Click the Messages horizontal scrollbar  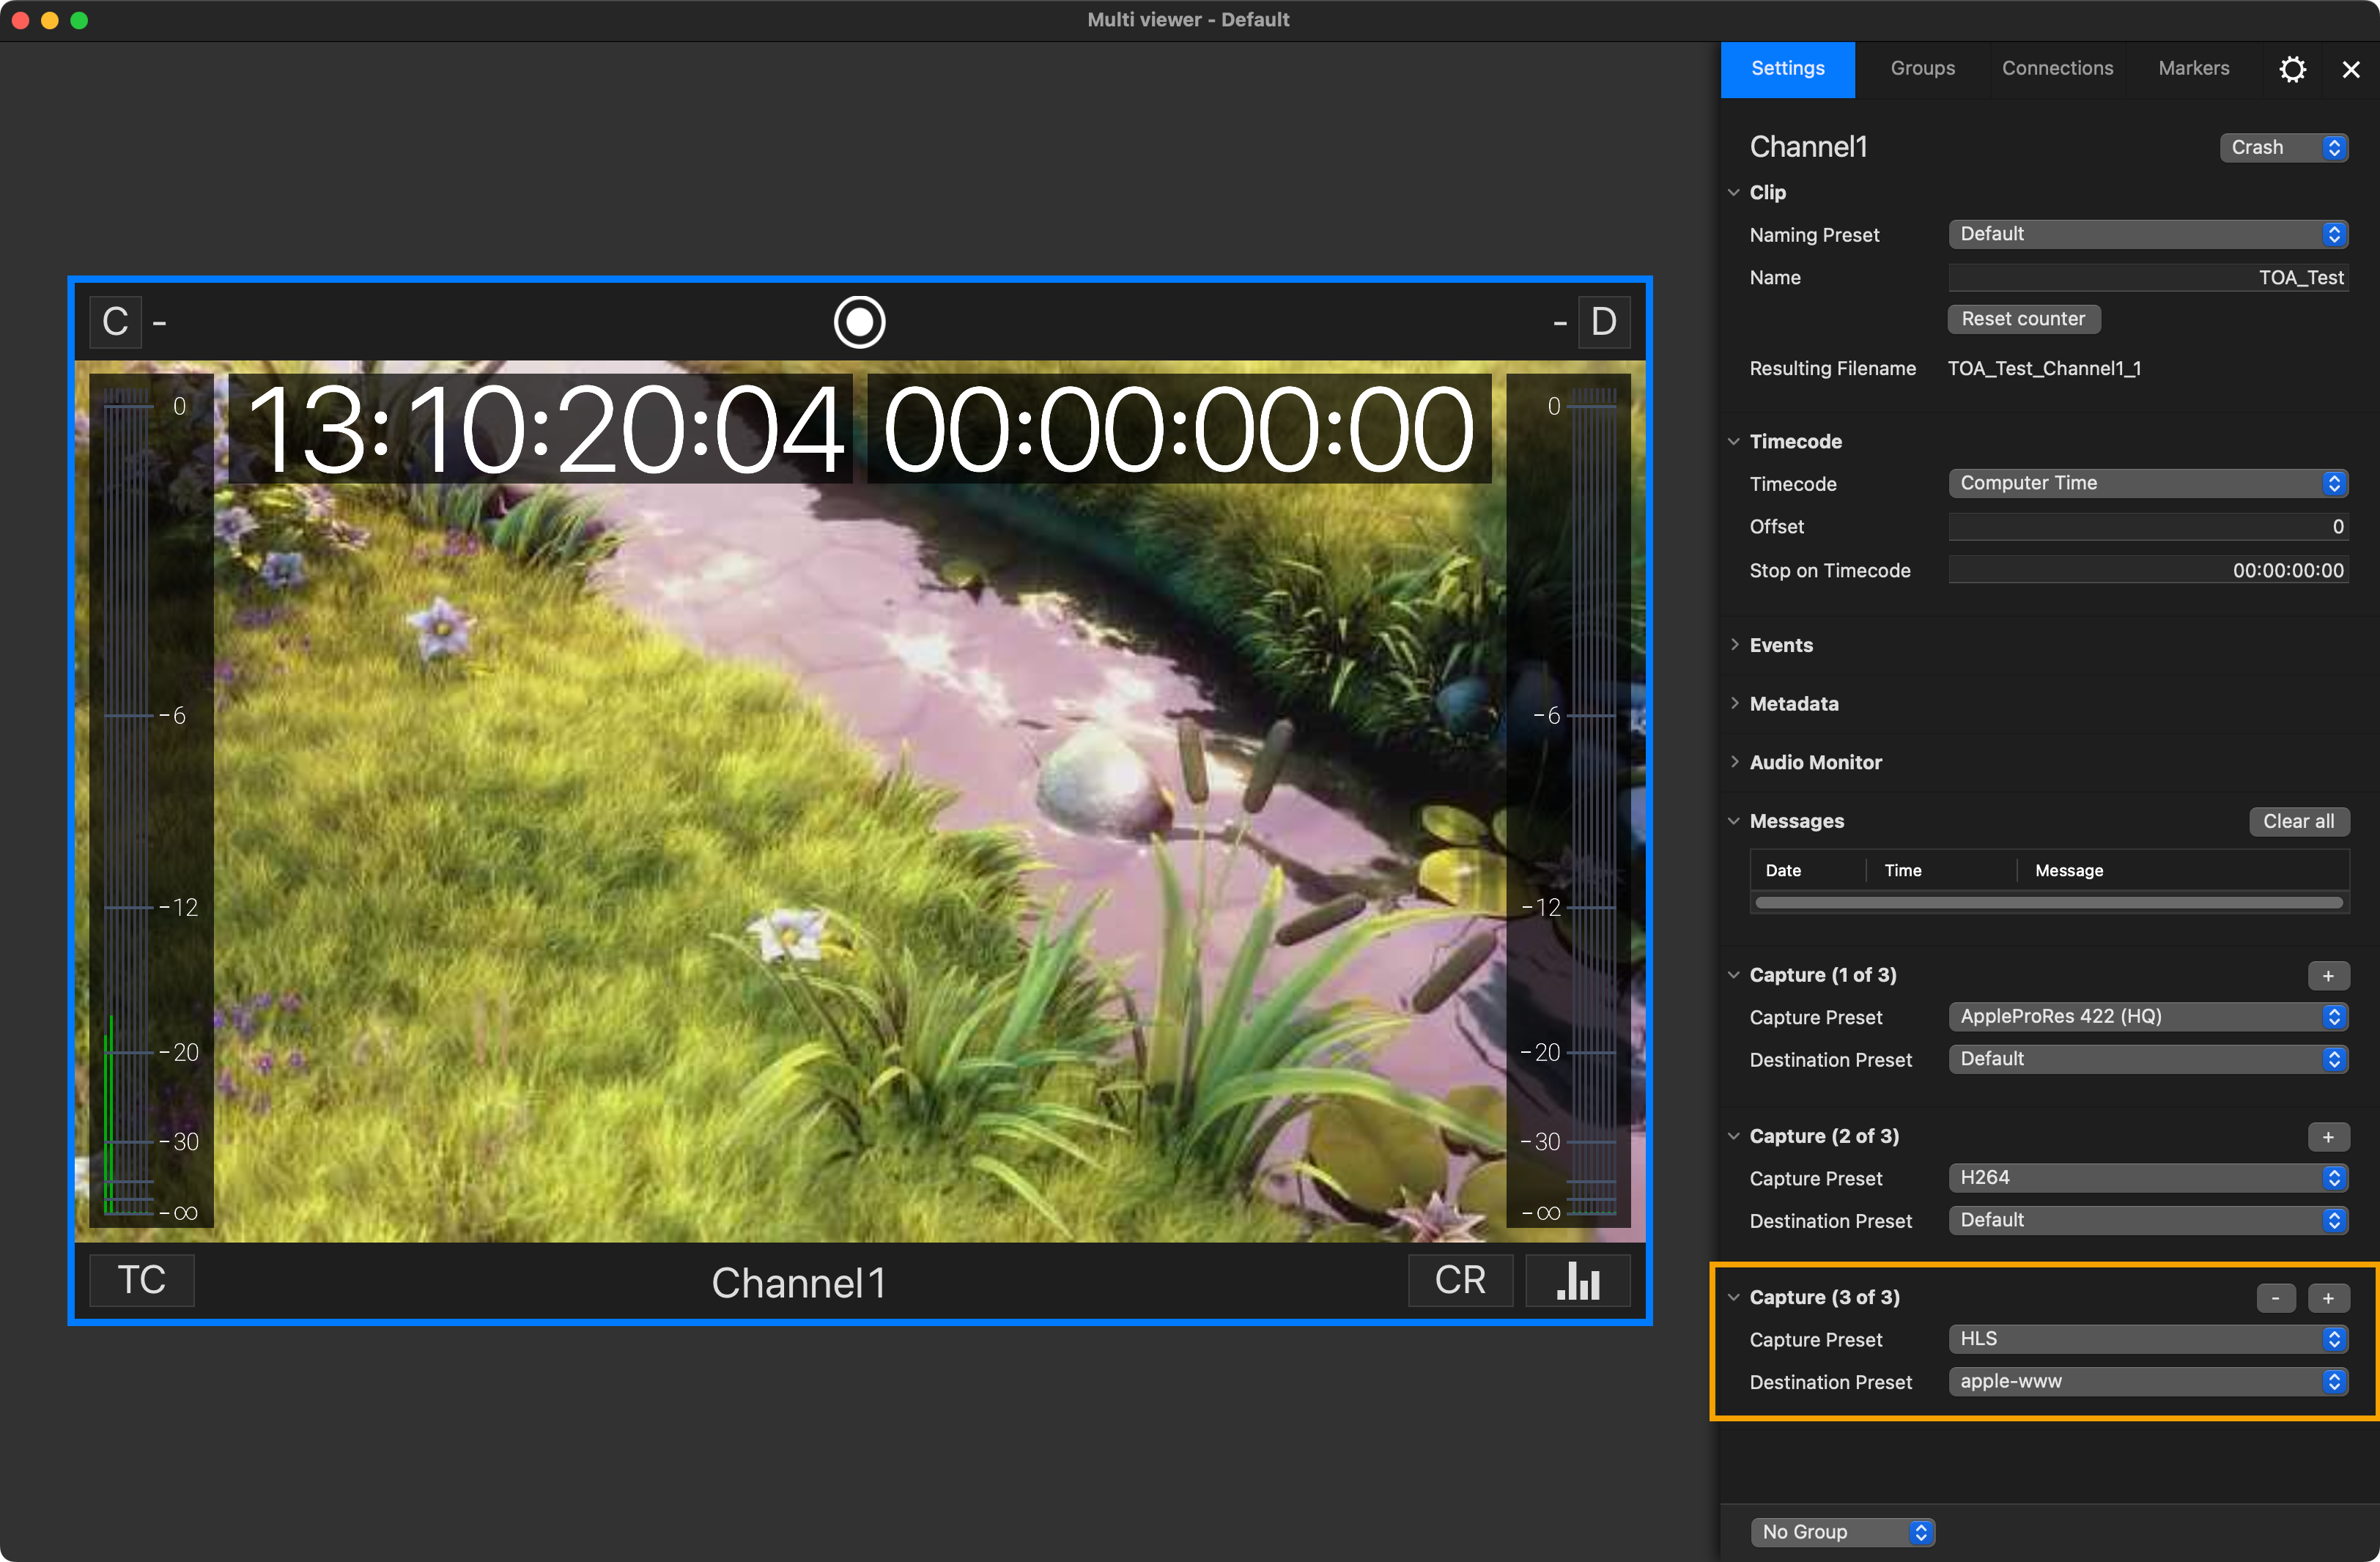(x=2049, y=903)
